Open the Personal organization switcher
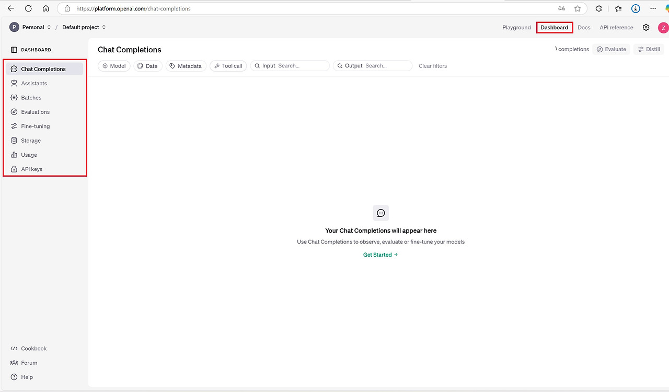Screen dimensions: 669x392 pos(30,27)
